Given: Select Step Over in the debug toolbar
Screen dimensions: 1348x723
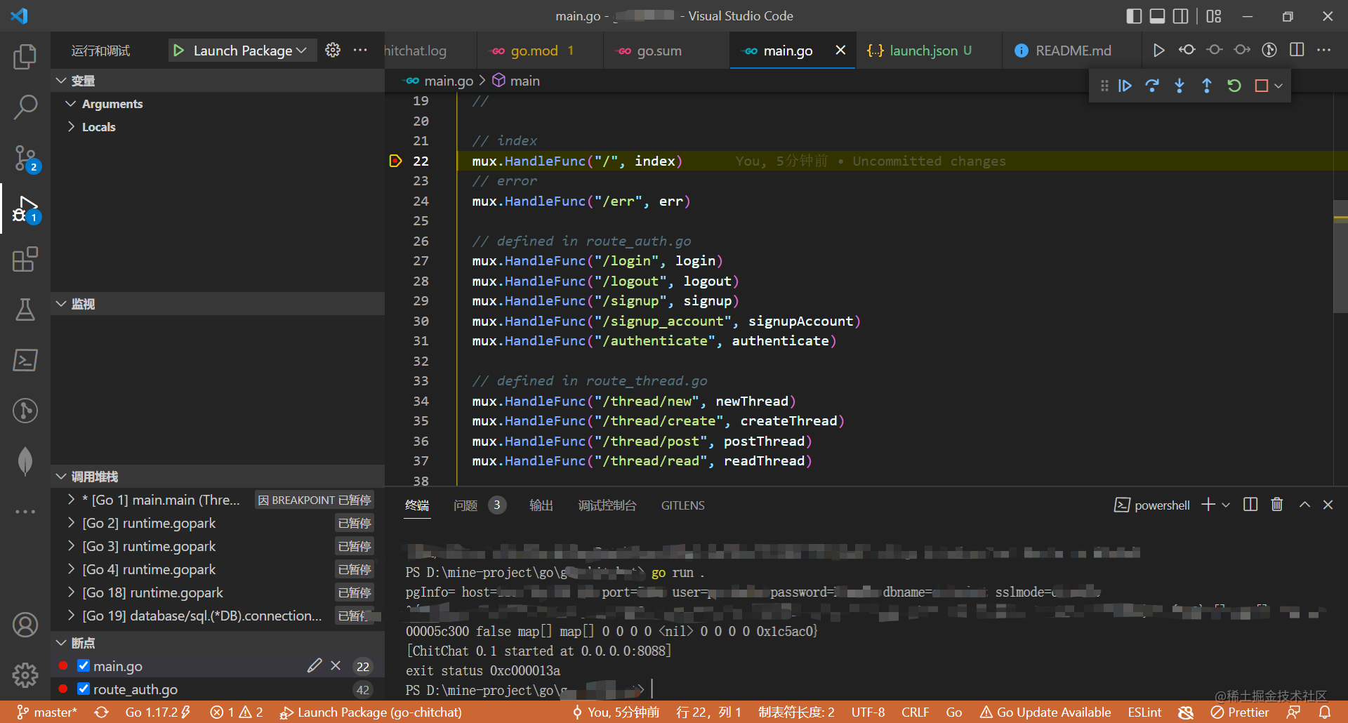Looking at the screenshot, I should click(x=1152, y=85).
